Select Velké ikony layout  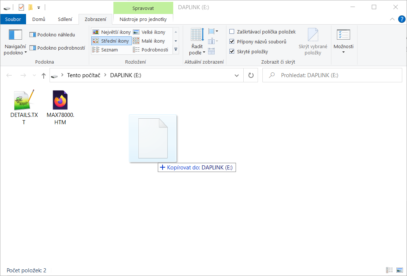click(149, 32)
